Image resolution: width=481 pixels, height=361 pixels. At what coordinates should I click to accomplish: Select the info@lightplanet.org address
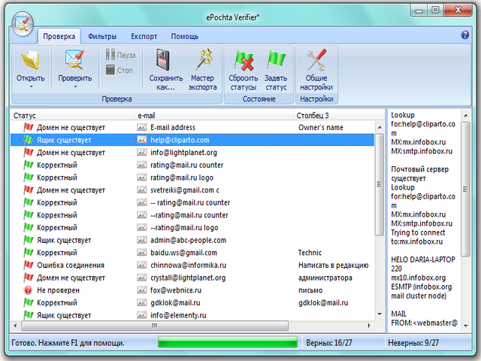[x=183, y=153]
